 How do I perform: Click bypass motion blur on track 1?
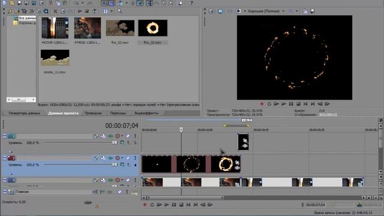coord(96,136)
